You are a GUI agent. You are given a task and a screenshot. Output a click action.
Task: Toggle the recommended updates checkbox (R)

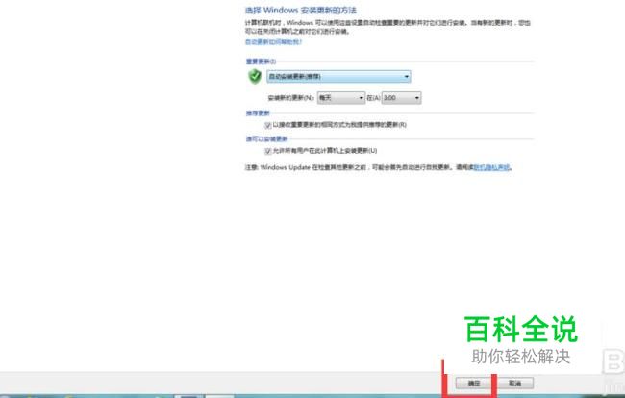tap(268, 125)
